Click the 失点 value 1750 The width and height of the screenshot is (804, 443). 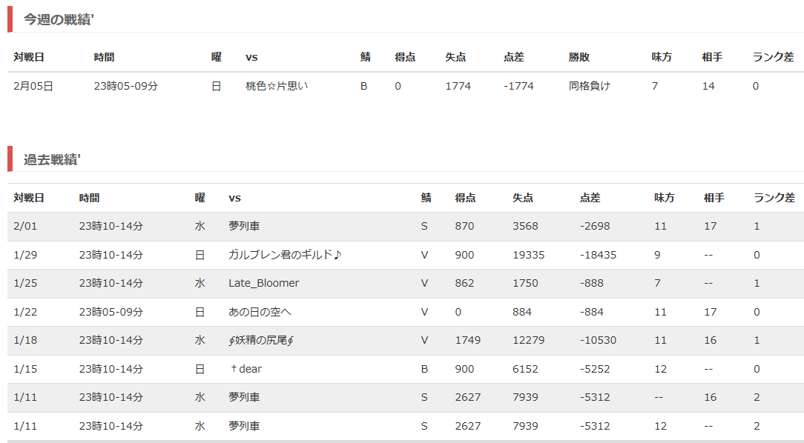point(526,283)
